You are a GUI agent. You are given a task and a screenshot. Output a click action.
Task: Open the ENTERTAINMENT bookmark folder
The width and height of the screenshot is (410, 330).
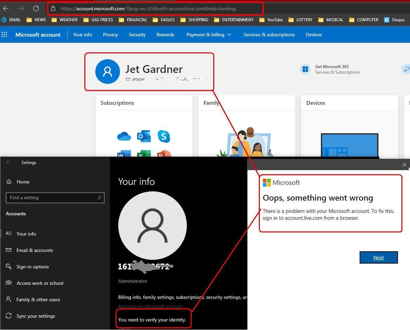click(233, 20)
